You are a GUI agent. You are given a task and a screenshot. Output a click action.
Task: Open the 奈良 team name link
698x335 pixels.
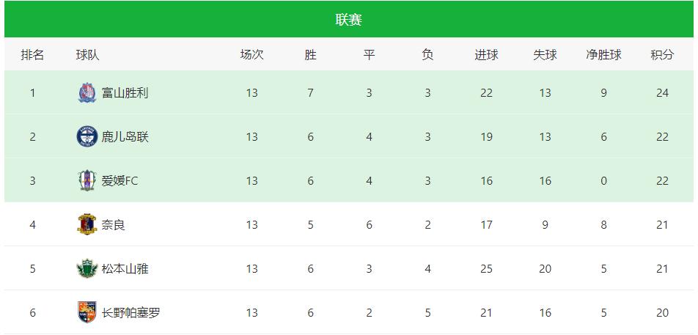click(x=114, y=224)
